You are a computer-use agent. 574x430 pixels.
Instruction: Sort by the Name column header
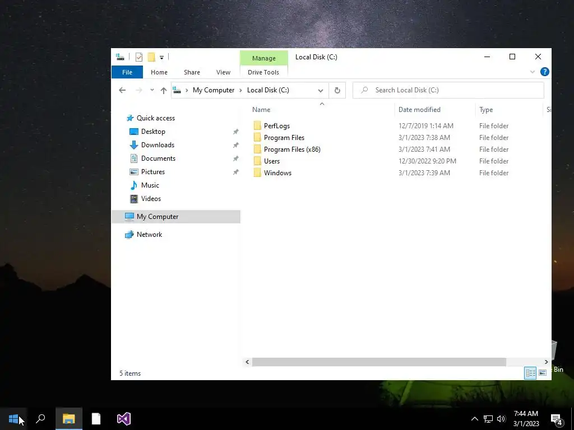coord(261,110)
